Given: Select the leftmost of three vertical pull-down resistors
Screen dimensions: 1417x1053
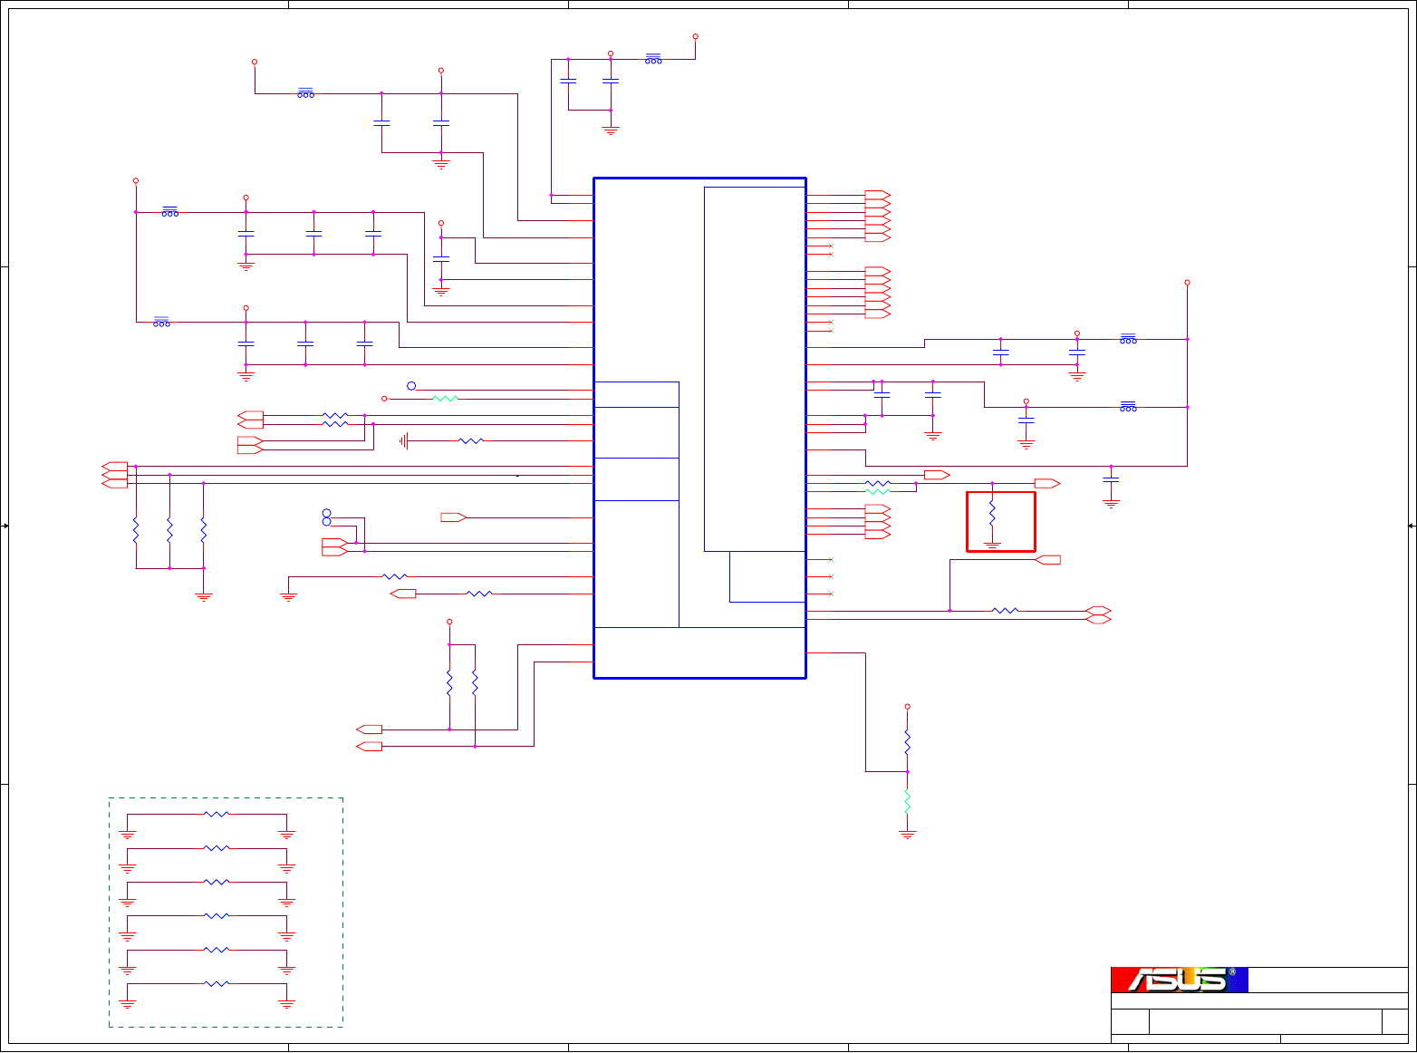Looking at the screenshot, I should 136,530.
